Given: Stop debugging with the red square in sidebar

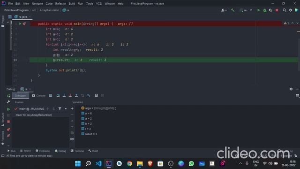Looking at the screenshot, I should tap(8, 122).
